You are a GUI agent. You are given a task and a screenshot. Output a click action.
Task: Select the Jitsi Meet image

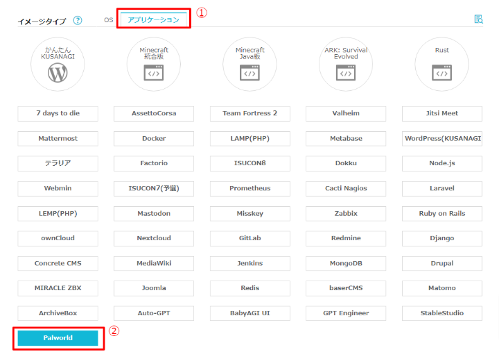click(x=441, y=113)
